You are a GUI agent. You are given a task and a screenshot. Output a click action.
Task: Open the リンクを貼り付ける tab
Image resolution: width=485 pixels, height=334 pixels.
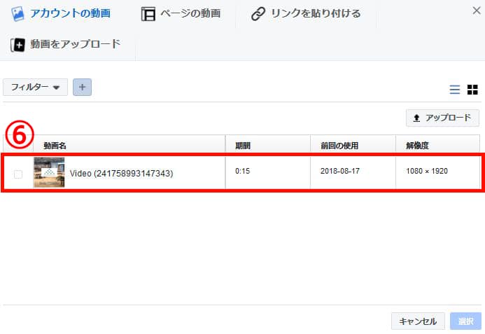[315, 13]
